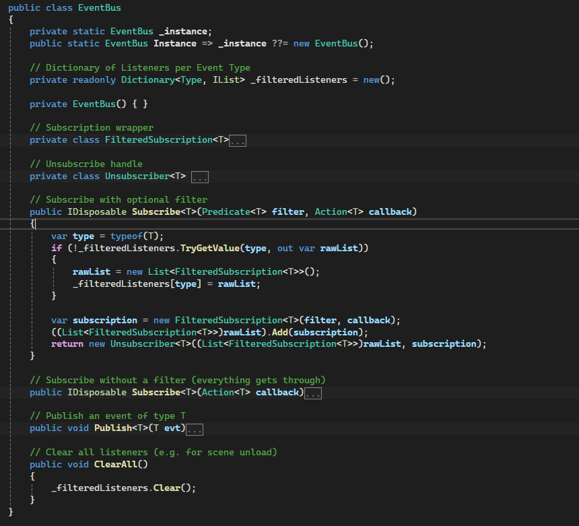Screen dimensions: 579x526
Task: Click the return keyword in Subscribe
Action: (x=67, y=344)
